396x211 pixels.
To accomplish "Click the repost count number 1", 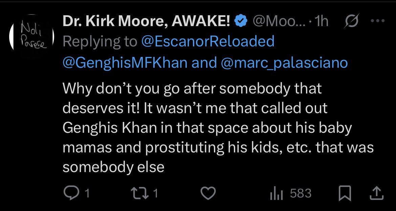I will point(156,193).
